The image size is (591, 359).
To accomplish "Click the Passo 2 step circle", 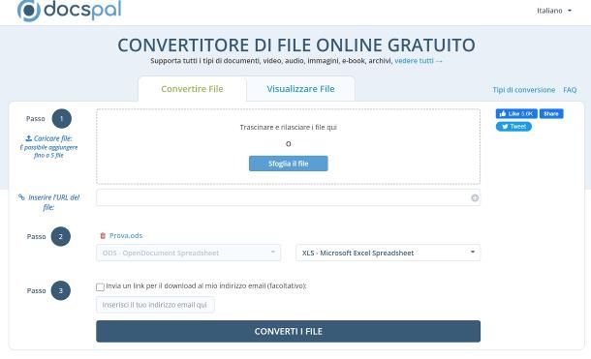I will 61,236.
